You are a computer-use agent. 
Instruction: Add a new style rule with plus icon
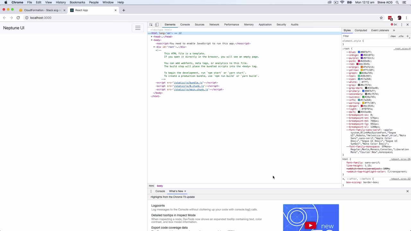point(407,36)
